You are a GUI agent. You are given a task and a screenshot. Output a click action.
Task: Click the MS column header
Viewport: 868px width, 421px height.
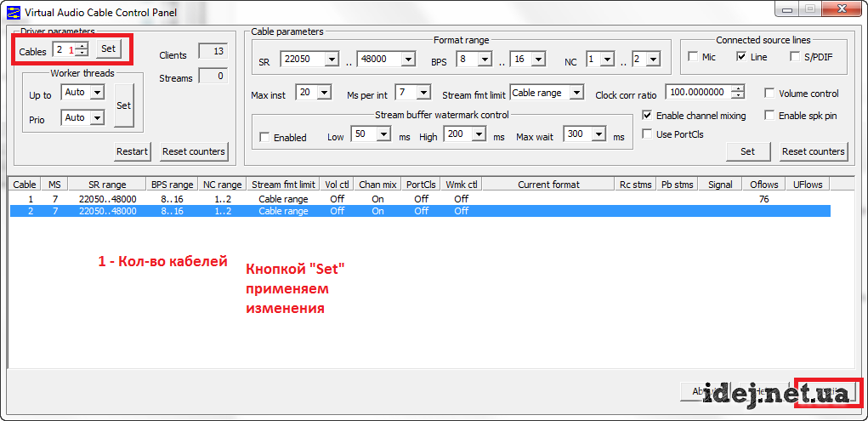[x=54, y=185]
